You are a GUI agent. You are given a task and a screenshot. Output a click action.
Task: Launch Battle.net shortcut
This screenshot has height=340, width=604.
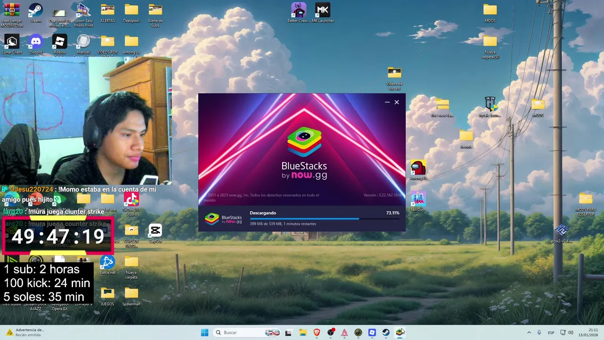pyautogui.click(x=108, y=265)
